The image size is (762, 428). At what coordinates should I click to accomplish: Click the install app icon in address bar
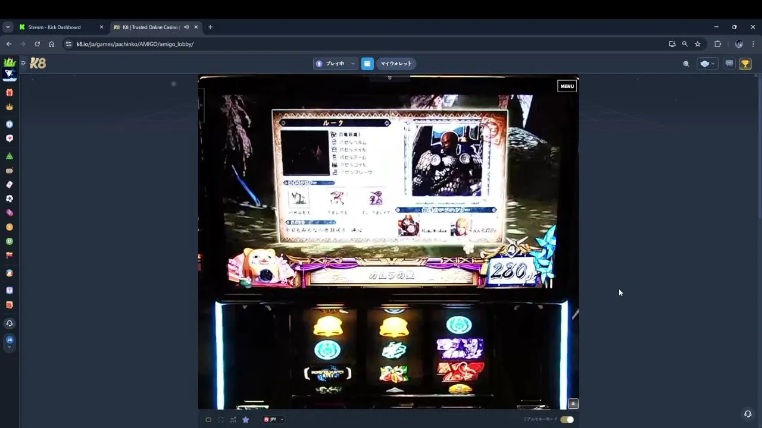click(672, 44)
